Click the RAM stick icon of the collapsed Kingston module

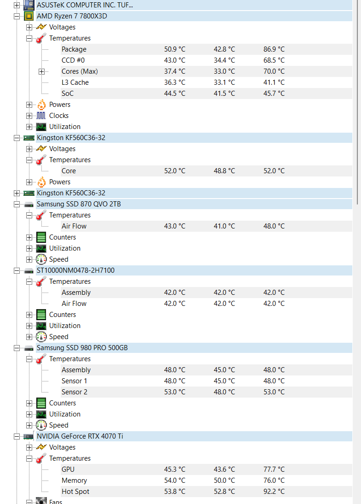[x=29, y=193]
